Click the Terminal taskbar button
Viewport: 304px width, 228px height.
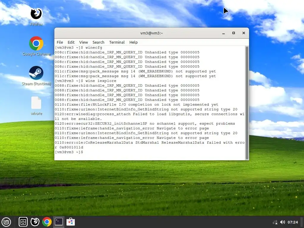(x=58, y=222)
